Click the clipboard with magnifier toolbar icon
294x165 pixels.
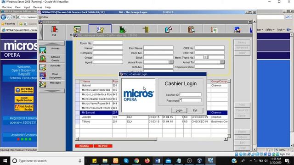click(x=191, y=29)
